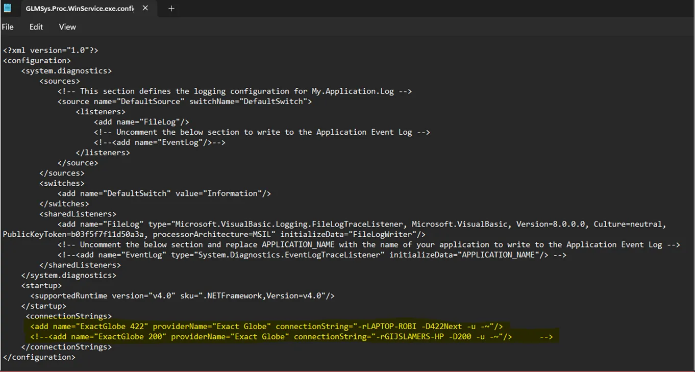The width and height of the screenshot is (695, 372).
Task: Click the source name="DefaultSource" line
Action: click(184, 102)
